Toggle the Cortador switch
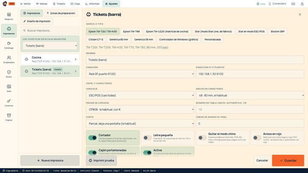The width and height of the screenshot is (308, 173). pos(92,138)
